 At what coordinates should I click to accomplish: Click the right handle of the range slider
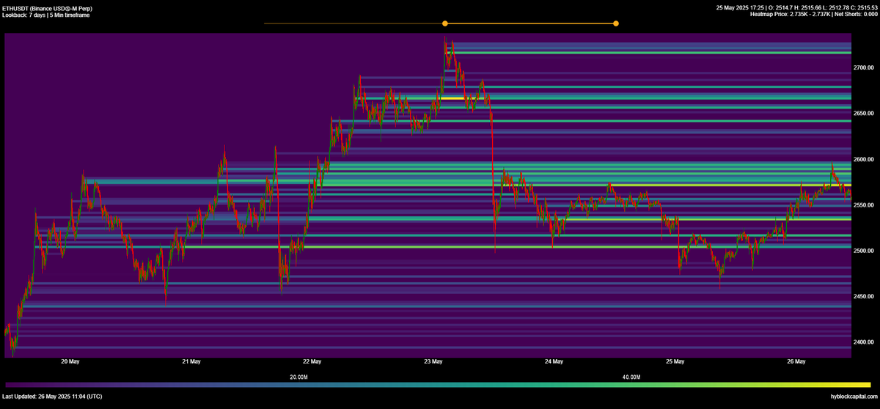[x=616, y=23]
